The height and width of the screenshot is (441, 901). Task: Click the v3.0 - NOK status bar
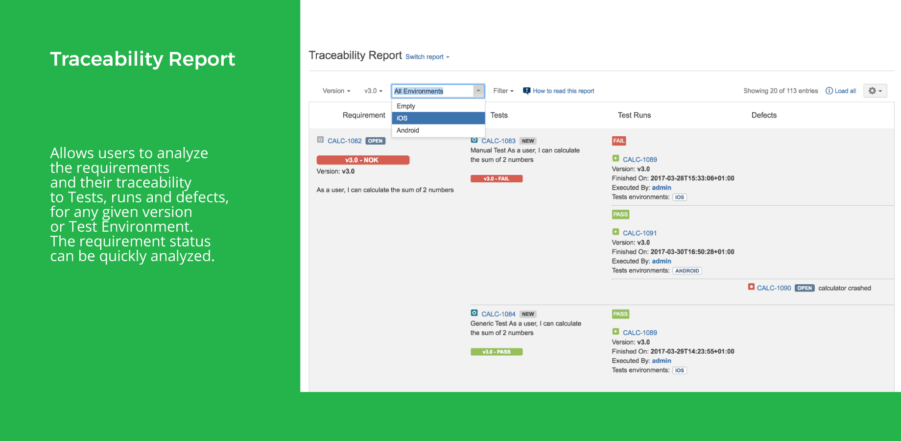click(x=363, y=160)
